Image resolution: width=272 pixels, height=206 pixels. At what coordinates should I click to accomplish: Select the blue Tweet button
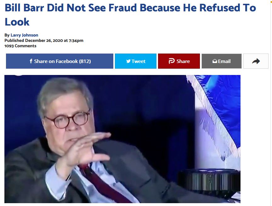pos(136,61)
